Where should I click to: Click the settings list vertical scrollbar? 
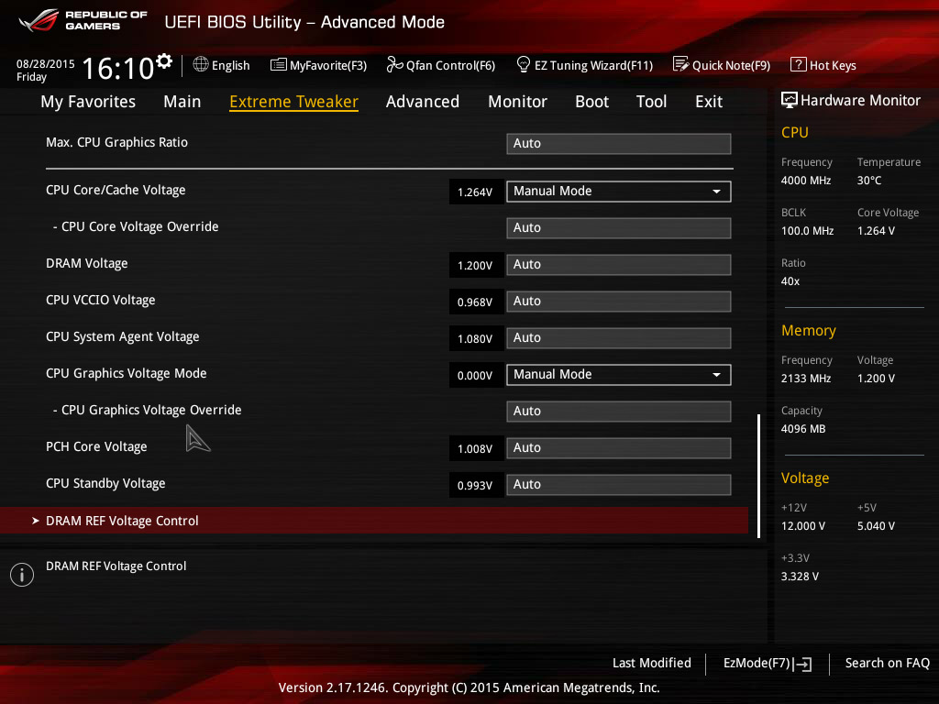pos(758,476)
